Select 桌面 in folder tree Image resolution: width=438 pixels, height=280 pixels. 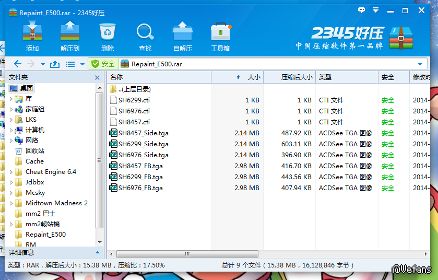point(21,88)
